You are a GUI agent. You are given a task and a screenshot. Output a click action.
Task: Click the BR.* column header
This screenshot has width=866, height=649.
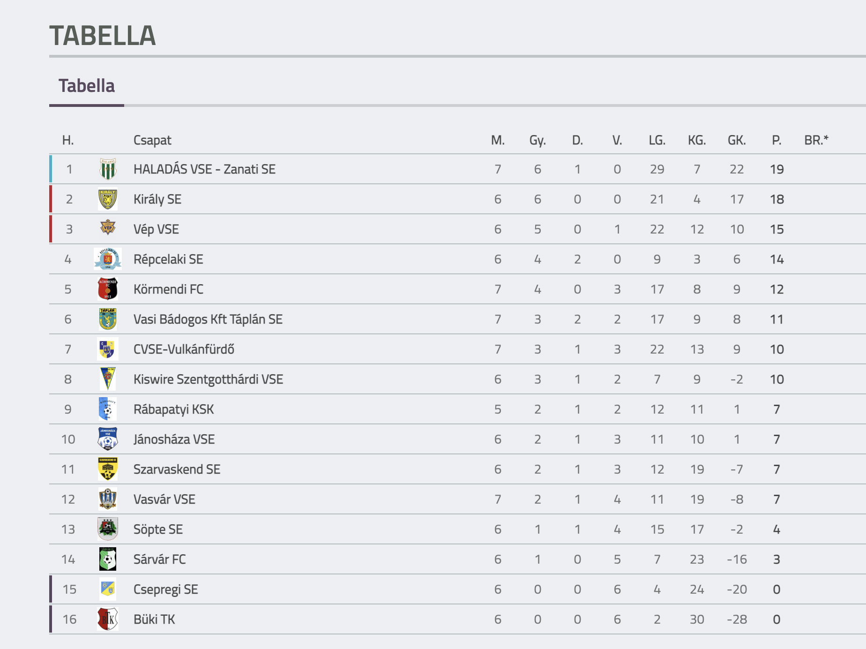point(816,140)
